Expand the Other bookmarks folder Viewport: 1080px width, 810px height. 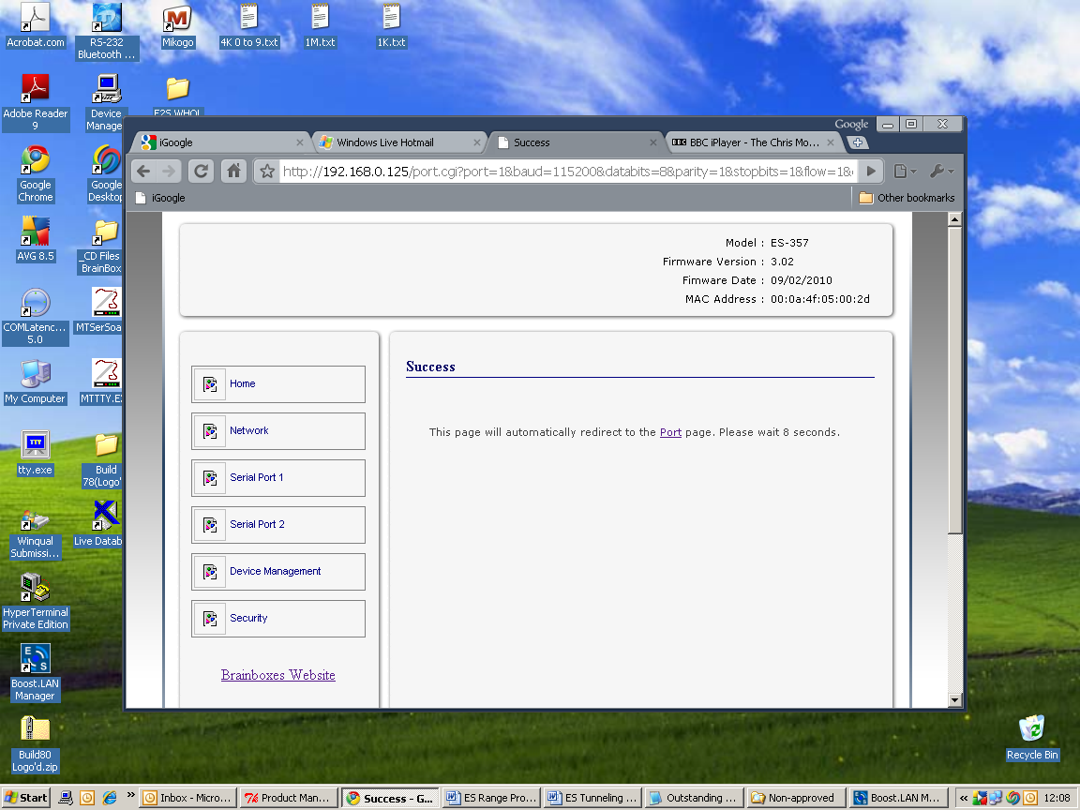point(906,197)
